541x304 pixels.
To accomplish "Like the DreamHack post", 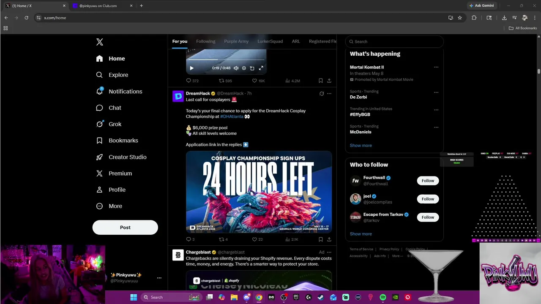I will 257,239.
